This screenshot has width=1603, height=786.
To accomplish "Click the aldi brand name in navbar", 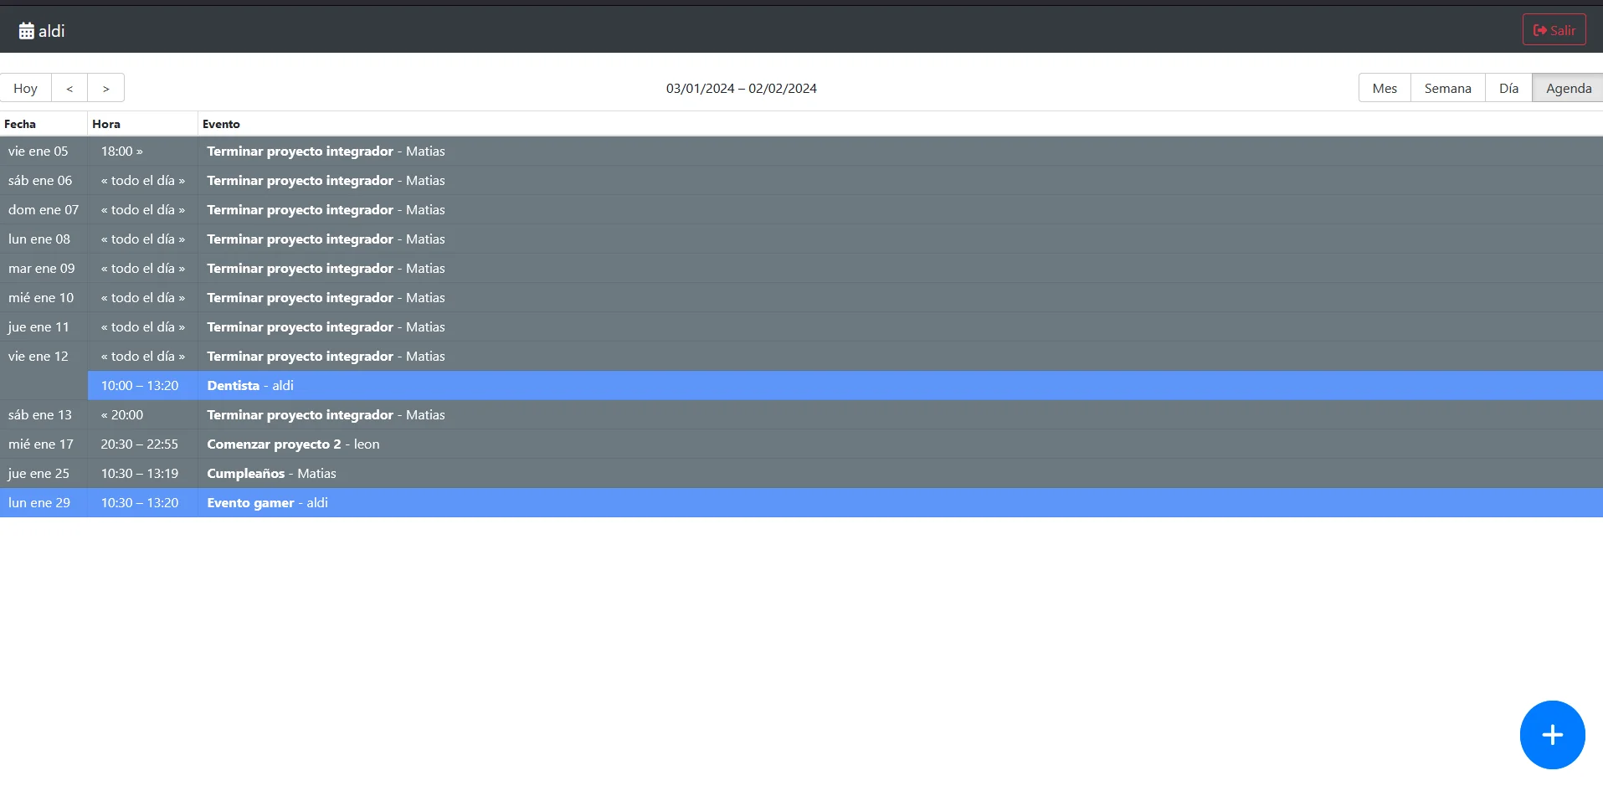I will (x=51, y=31).
